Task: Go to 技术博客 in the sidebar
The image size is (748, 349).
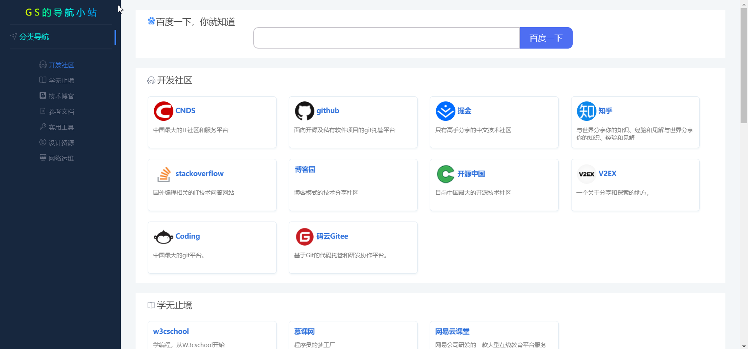Action: point(61,96)
